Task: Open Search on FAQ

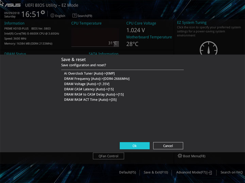Action: [x=231, y=172]
